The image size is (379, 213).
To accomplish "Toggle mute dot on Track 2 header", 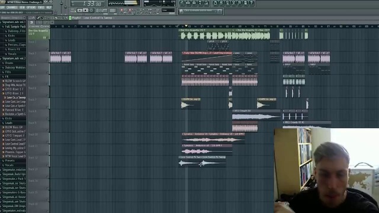I will (x=48, y=49).
